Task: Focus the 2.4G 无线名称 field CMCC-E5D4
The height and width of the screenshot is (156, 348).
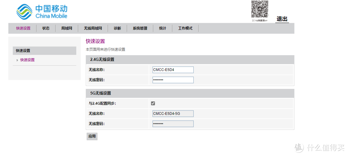Action: (x=173, y=70)
